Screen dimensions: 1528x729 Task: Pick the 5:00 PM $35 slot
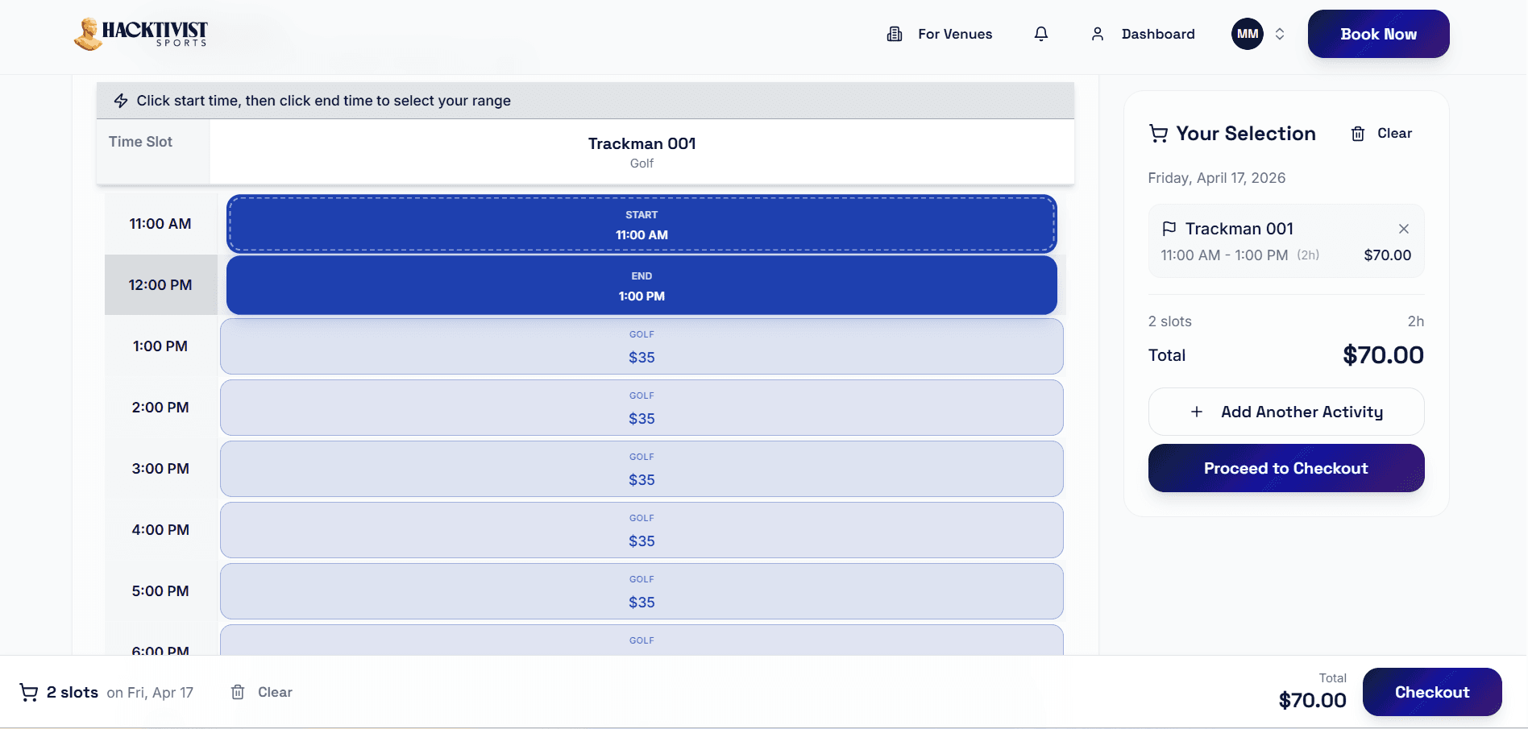[642, 591]
